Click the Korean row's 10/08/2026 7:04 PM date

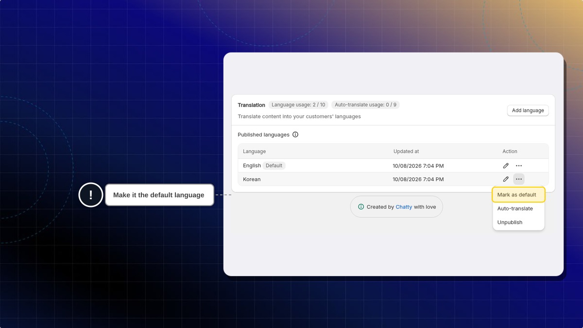(x=418, y=179)
